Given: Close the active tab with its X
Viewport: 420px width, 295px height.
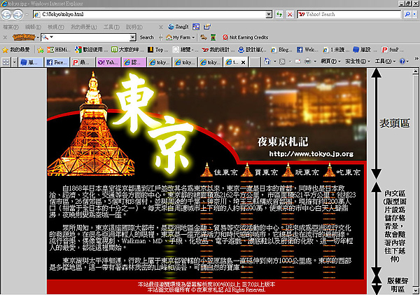Looking at the screenshot, I should click(243, 62).
